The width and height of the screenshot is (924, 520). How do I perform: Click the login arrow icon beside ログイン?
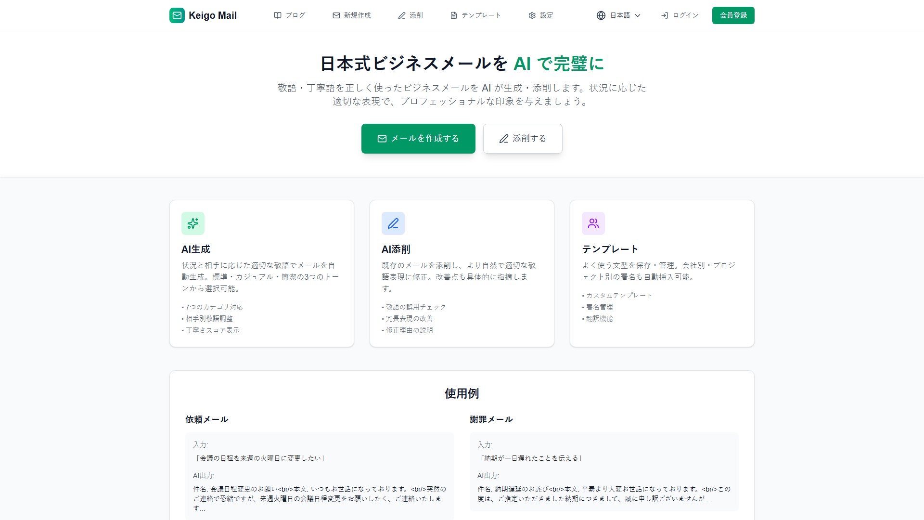click(666, 15)
